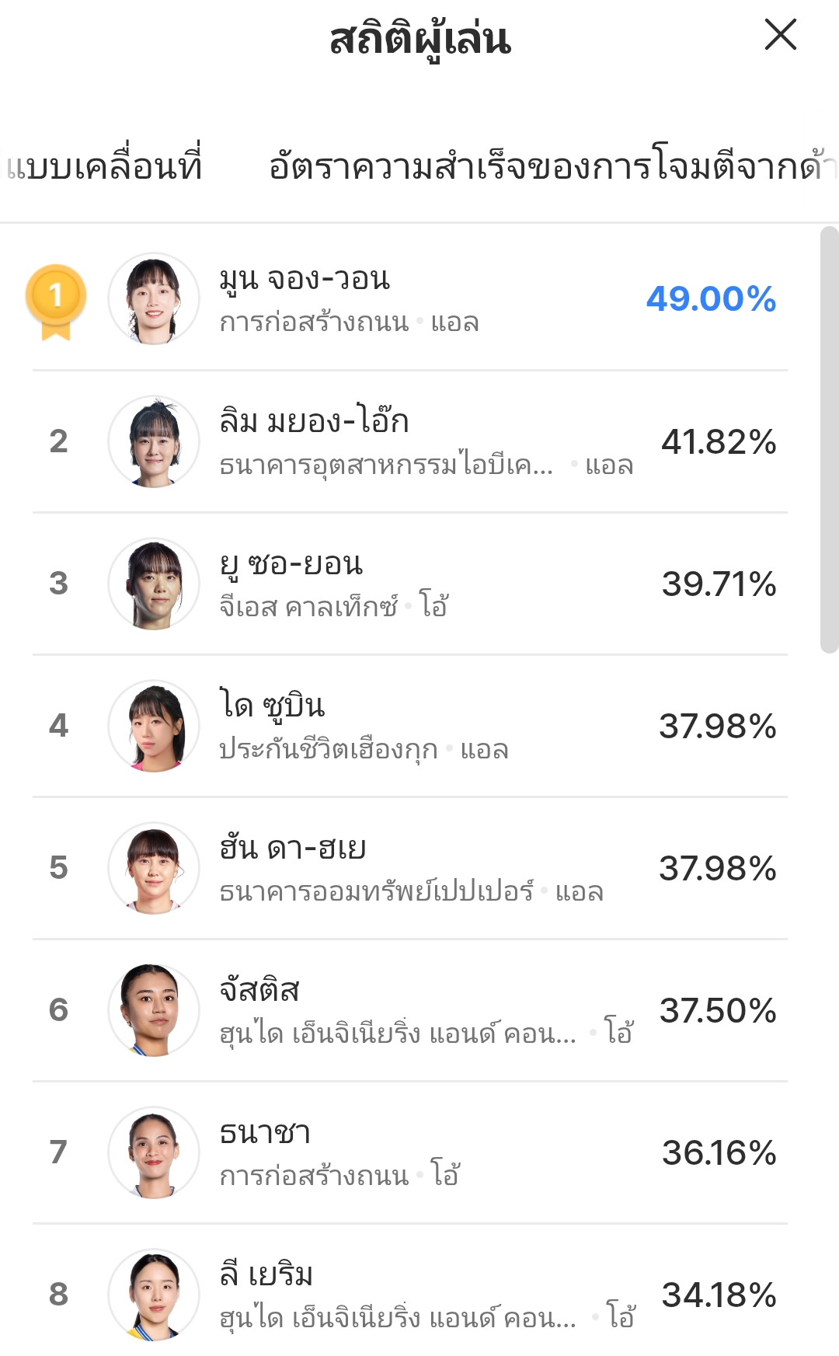
Task: Select player name ยู ซอ-ยอน
Action: [291, 563]
